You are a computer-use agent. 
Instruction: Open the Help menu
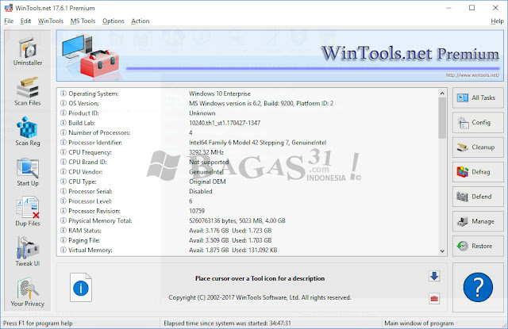pos(497,21)
